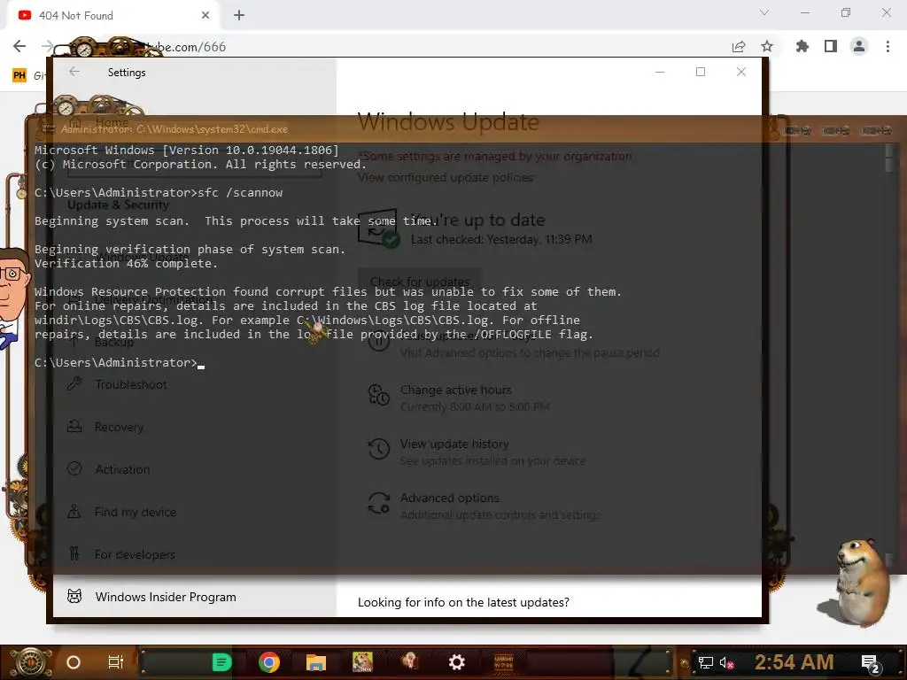
Task: Click the 'Administrator: C:\Windows\system32\cmd.exe' title
Action: 174,129
